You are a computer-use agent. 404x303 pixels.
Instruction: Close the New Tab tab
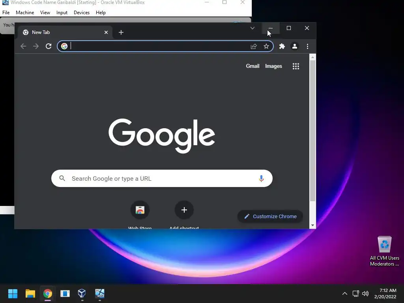(106, 32)
